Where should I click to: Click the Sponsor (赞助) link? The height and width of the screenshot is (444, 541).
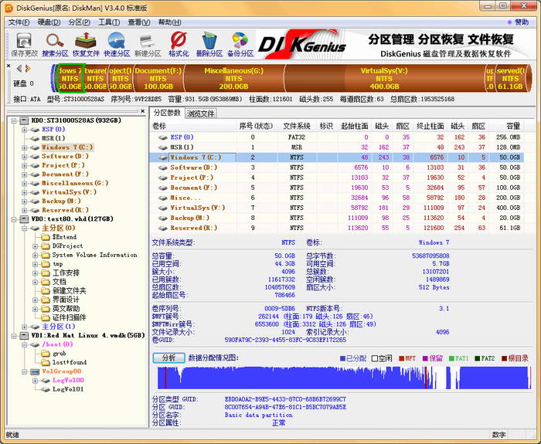click(x=521, y=22)
